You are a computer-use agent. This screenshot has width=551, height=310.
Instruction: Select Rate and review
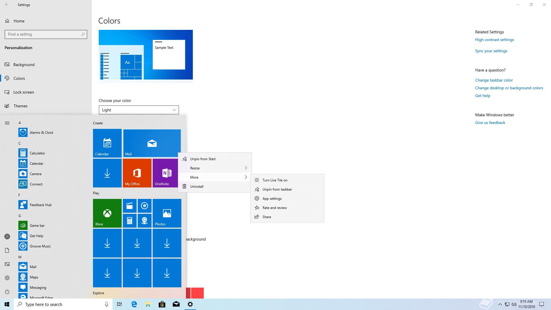287,208
